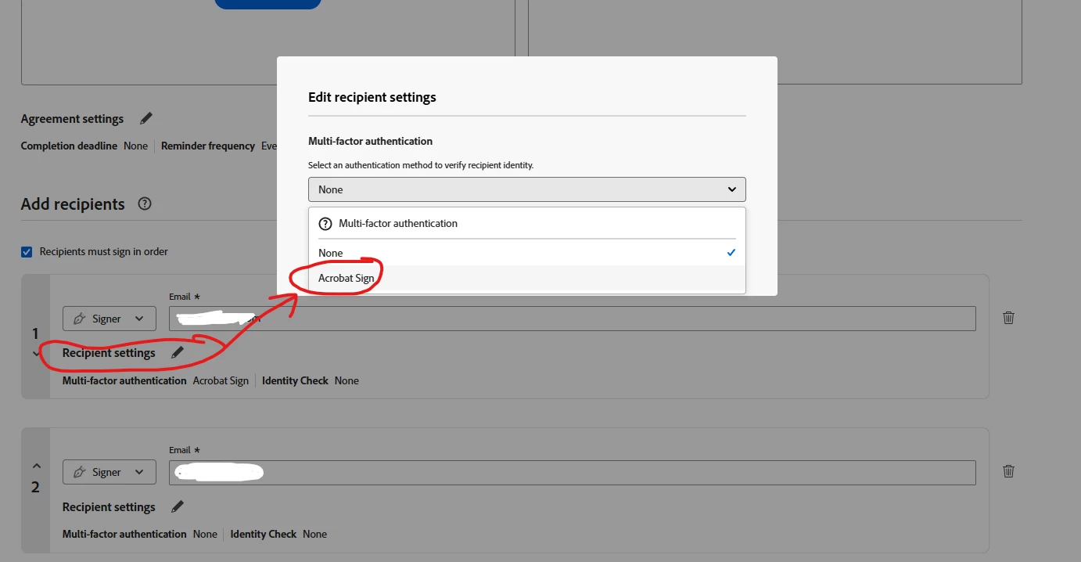
Task: Click the 'Identity Check' label of recipient 1
Action: point(295,380)
